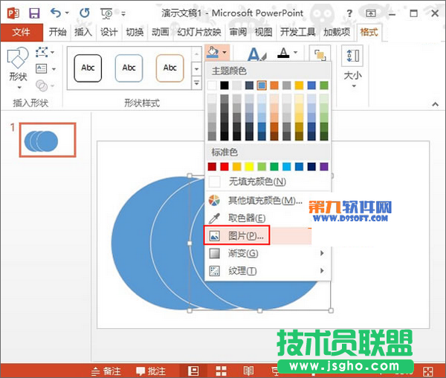
Task: Switch to the 开发工具 Developer tab
Action: (x=297, y=32)
